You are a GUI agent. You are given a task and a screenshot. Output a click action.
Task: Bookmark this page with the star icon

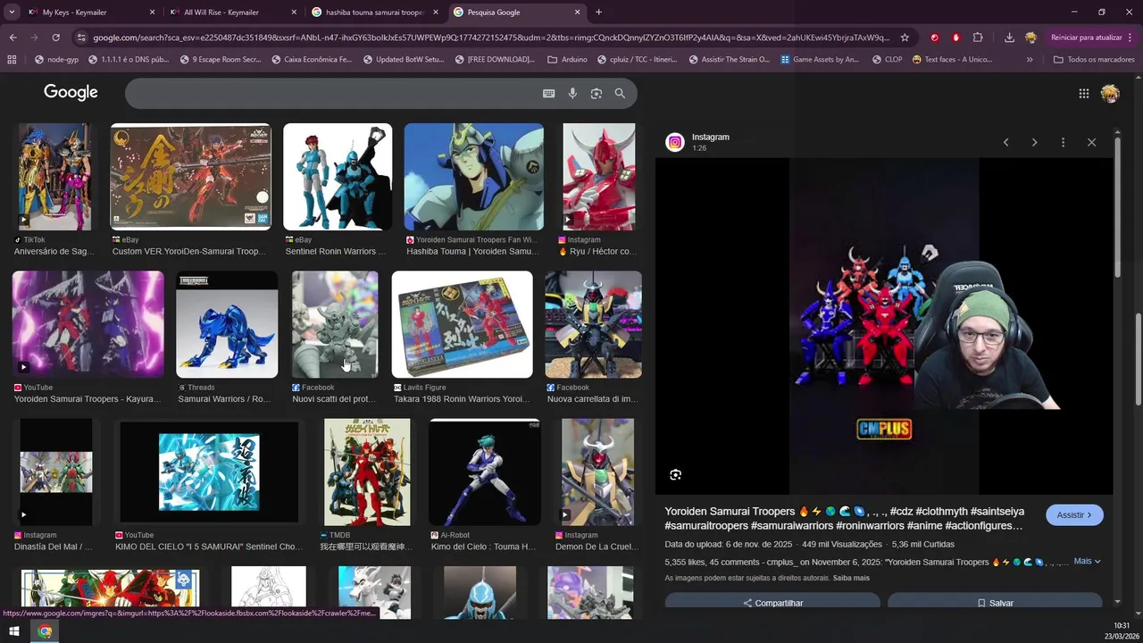coord(905,38)
